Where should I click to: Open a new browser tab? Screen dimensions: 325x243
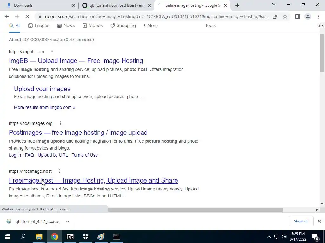coord(237,5)
